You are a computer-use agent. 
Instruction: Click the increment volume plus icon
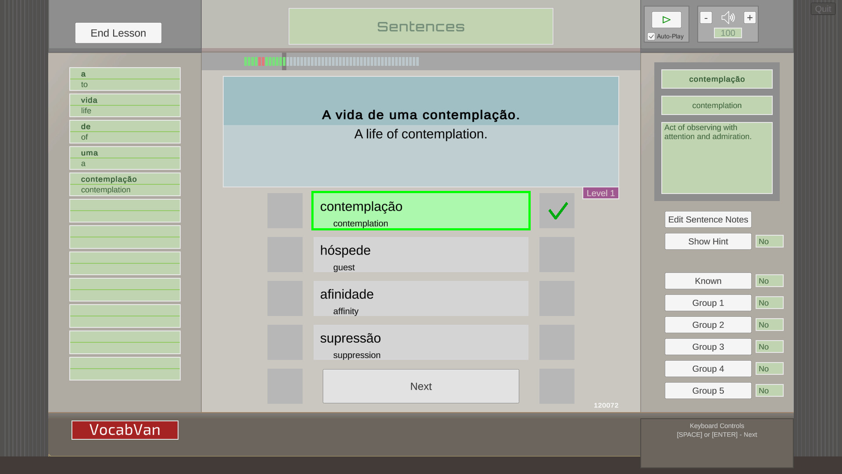(x=750, y=18)
